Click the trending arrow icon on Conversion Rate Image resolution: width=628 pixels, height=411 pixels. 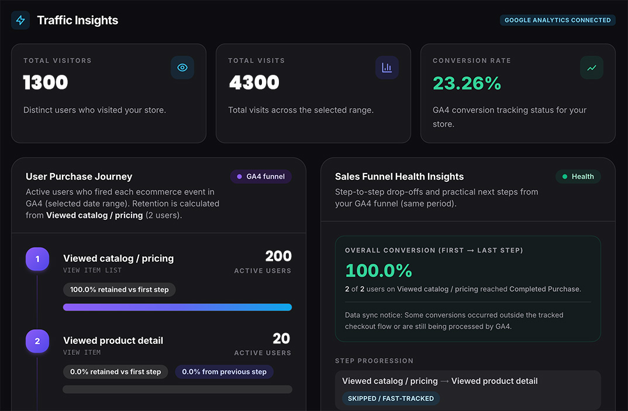coord(591,67)
